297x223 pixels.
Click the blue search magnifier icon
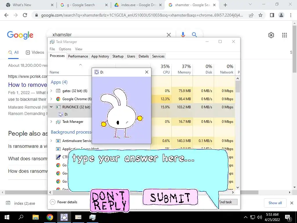tap(194, 35)
